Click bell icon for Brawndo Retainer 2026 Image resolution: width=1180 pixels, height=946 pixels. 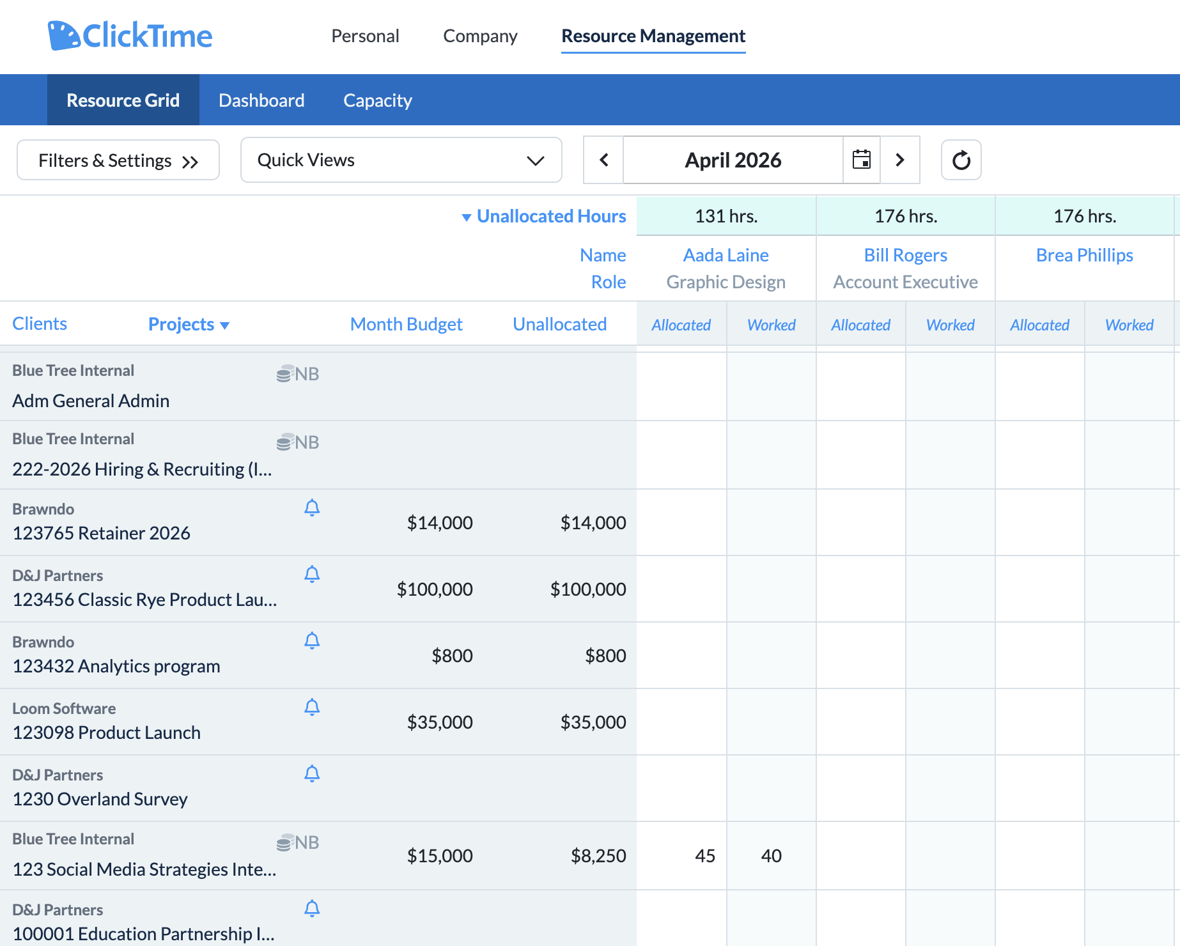point(312,508)
